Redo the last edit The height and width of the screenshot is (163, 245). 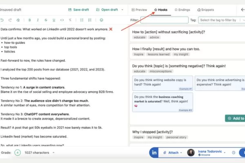click(x=10, y=20)
